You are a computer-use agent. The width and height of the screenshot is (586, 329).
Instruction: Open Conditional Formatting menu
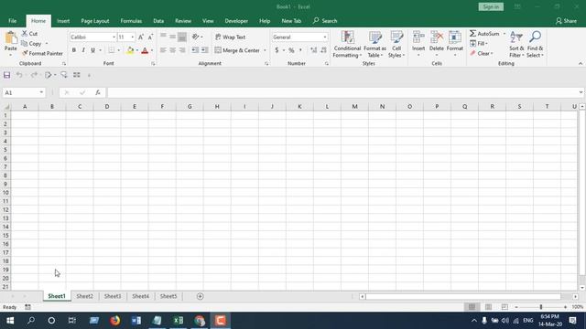[347, 45]
